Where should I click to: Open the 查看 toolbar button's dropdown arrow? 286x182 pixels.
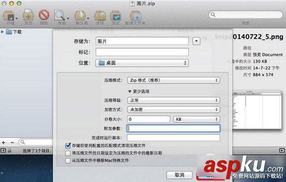[x=68, y=18]
